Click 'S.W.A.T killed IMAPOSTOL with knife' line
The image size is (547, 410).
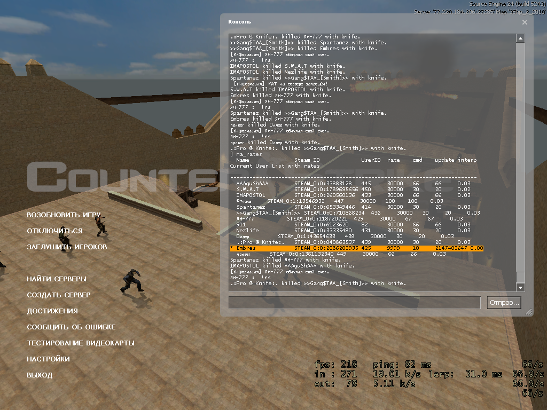(288, 90)
